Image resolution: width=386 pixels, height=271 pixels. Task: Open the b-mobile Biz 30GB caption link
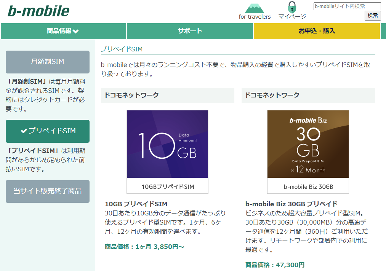coord(308,187)
